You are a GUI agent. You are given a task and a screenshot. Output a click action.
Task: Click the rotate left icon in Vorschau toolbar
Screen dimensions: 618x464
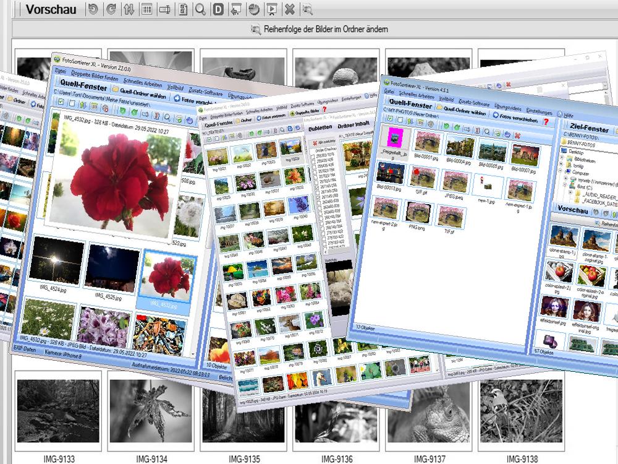click(x=93, y=9)
